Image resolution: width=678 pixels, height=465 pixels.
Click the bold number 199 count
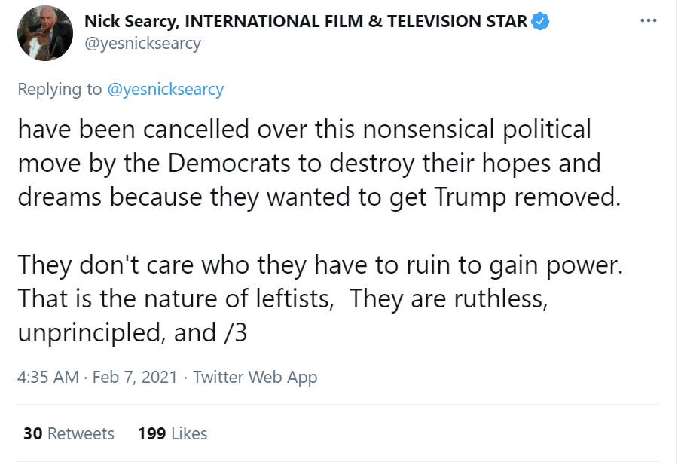point(151,433)
